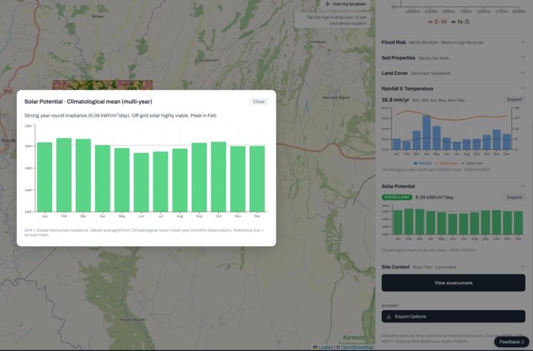Click the April rainfall bar
The height and width of the screenshot is (351, 533).
pyautogui.click(x=427, y=132)
